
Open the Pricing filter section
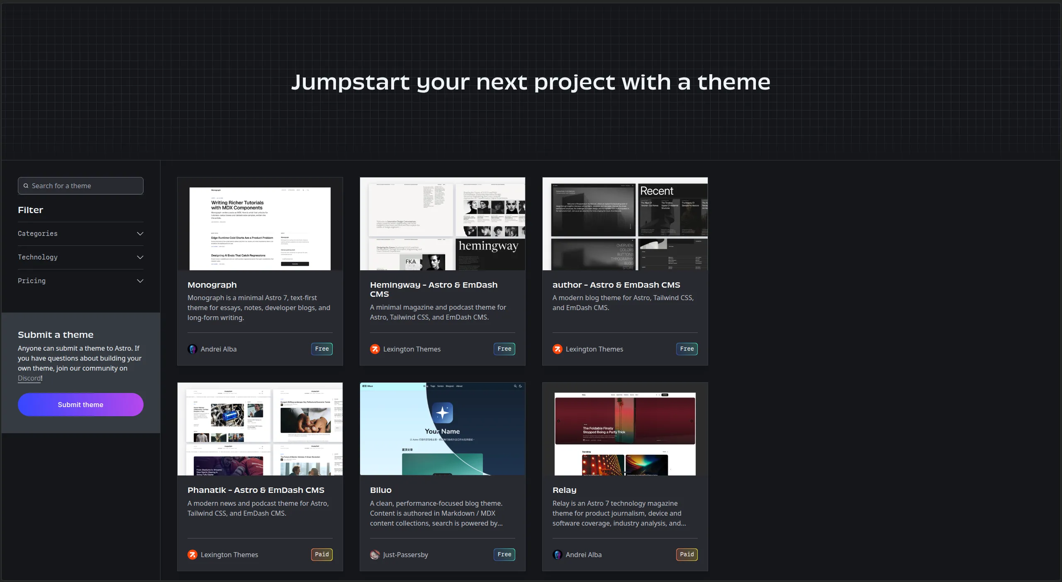point(80,281)
